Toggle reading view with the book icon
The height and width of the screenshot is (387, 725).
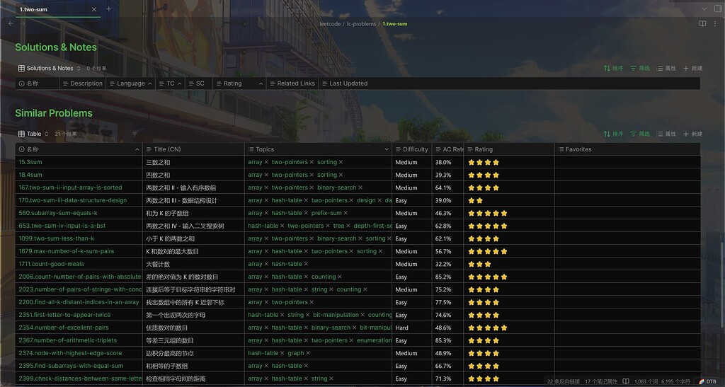(x=702, y=24)
